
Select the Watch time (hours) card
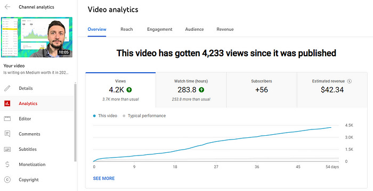191,90
